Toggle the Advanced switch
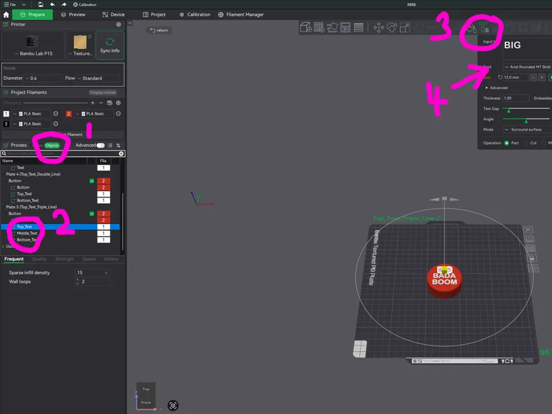This screenshot has height=414, width=552. tap(100, 145)
